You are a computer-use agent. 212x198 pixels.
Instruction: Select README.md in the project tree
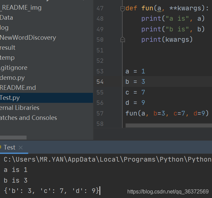pos(18,87)
